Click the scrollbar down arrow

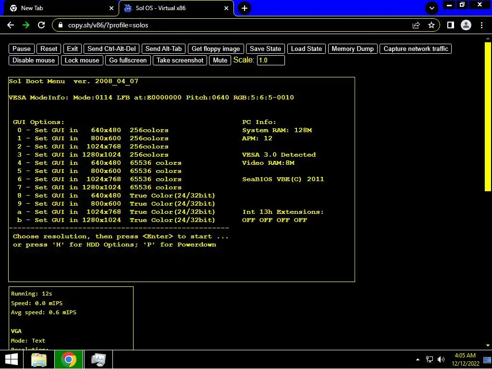[x=488, y=345]
